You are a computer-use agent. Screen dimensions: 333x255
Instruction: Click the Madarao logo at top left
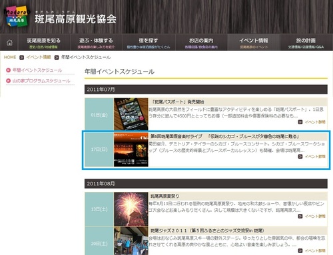click(x=17, y=17)
